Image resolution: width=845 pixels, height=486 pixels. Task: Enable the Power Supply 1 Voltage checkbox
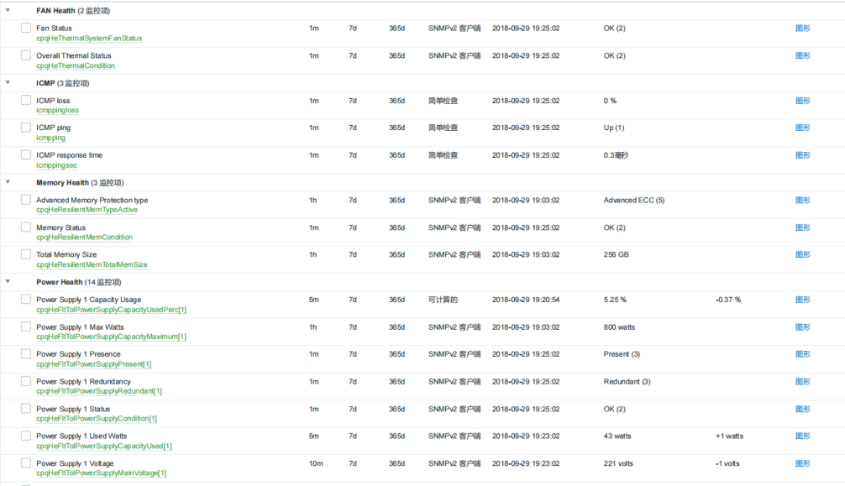(x=26, y=463)
